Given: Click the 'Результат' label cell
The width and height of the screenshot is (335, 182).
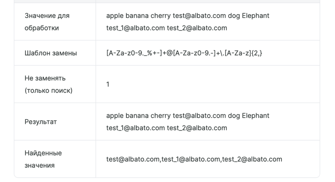Looking at the screenshot, I should [x=55, y=122].
